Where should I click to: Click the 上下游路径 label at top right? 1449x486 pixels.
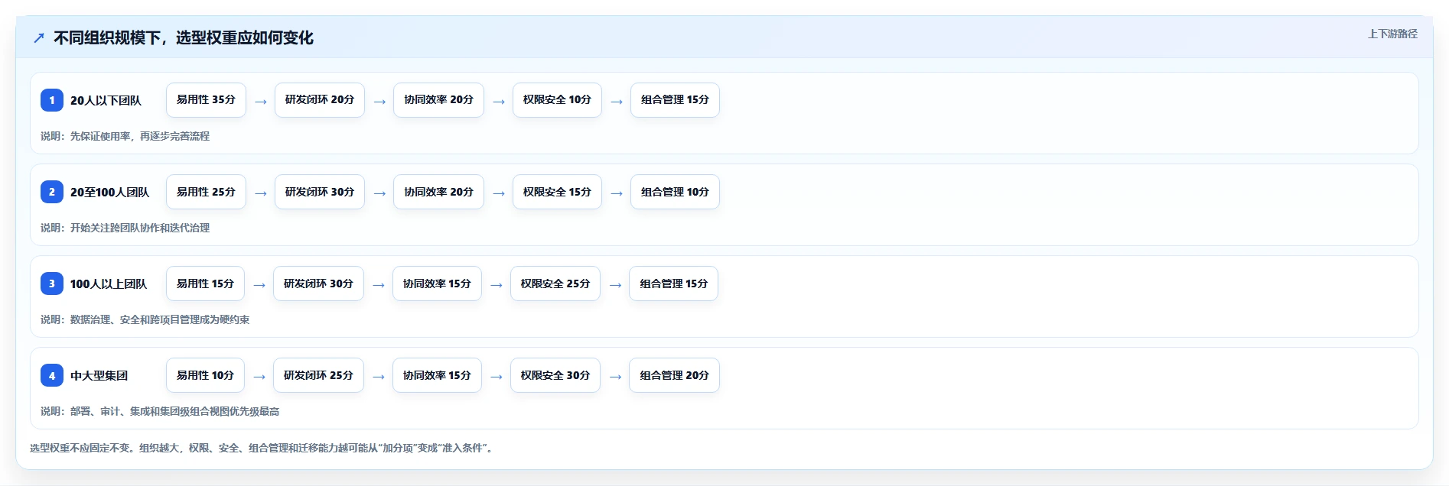[x=1392, y=34]
